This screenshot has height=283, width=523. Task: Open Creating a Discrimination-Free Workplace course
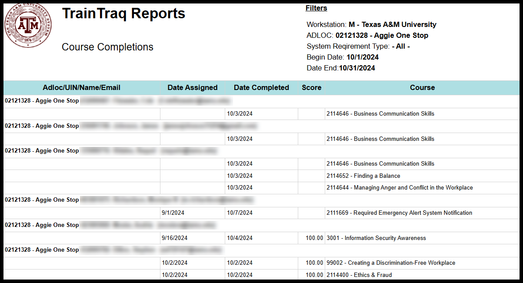[x=390, y=263]
